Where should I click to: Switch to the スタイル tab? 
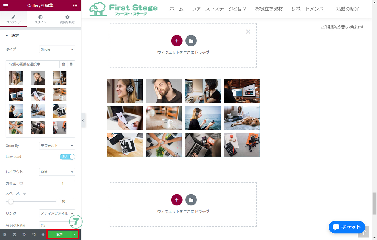(x=40, y=19)
